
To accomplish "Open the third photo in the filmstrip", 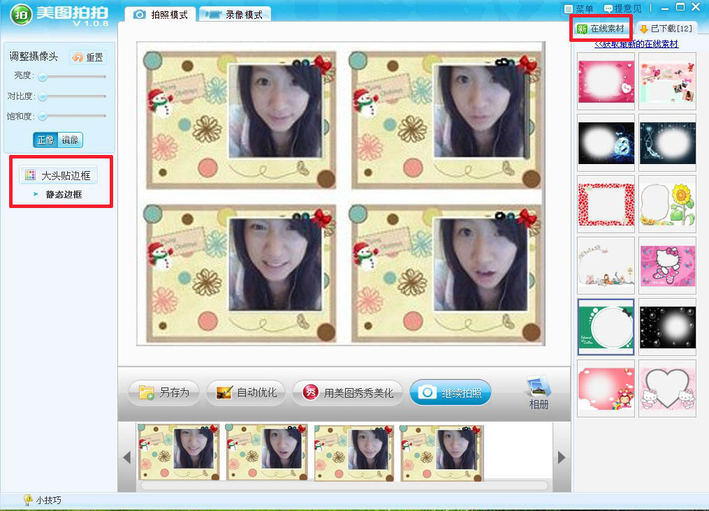I will coord(354,453).
